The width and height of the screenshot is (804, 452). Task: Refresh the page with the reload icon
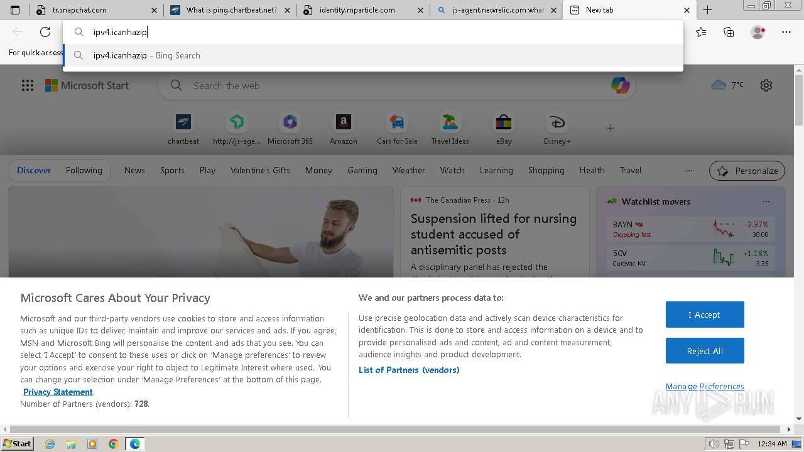pyautogui.click(x=45, y=32)
